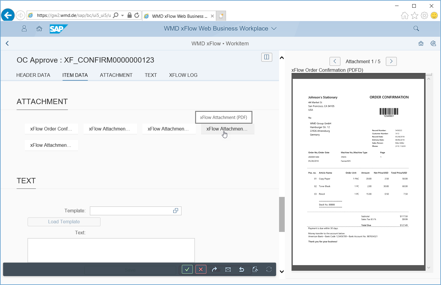441x285 pixels.
Task: Expand the WMD xFlow Web Business Workplace dropdown
Action: (x=275, y=28)
